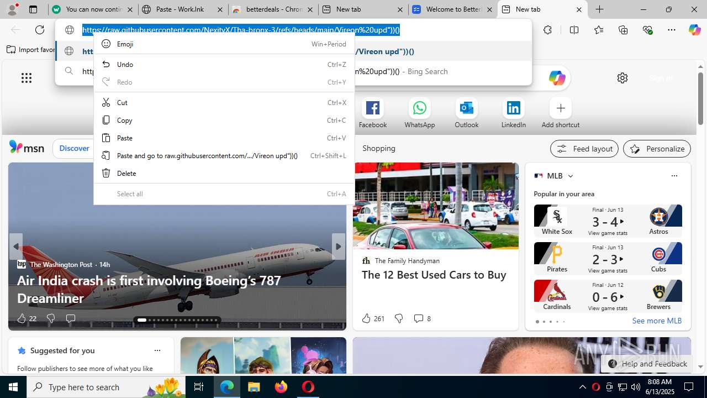This screenshot has height=398, width=707.
Task: Focus the taskbar search box
Action: pos(107,387)
